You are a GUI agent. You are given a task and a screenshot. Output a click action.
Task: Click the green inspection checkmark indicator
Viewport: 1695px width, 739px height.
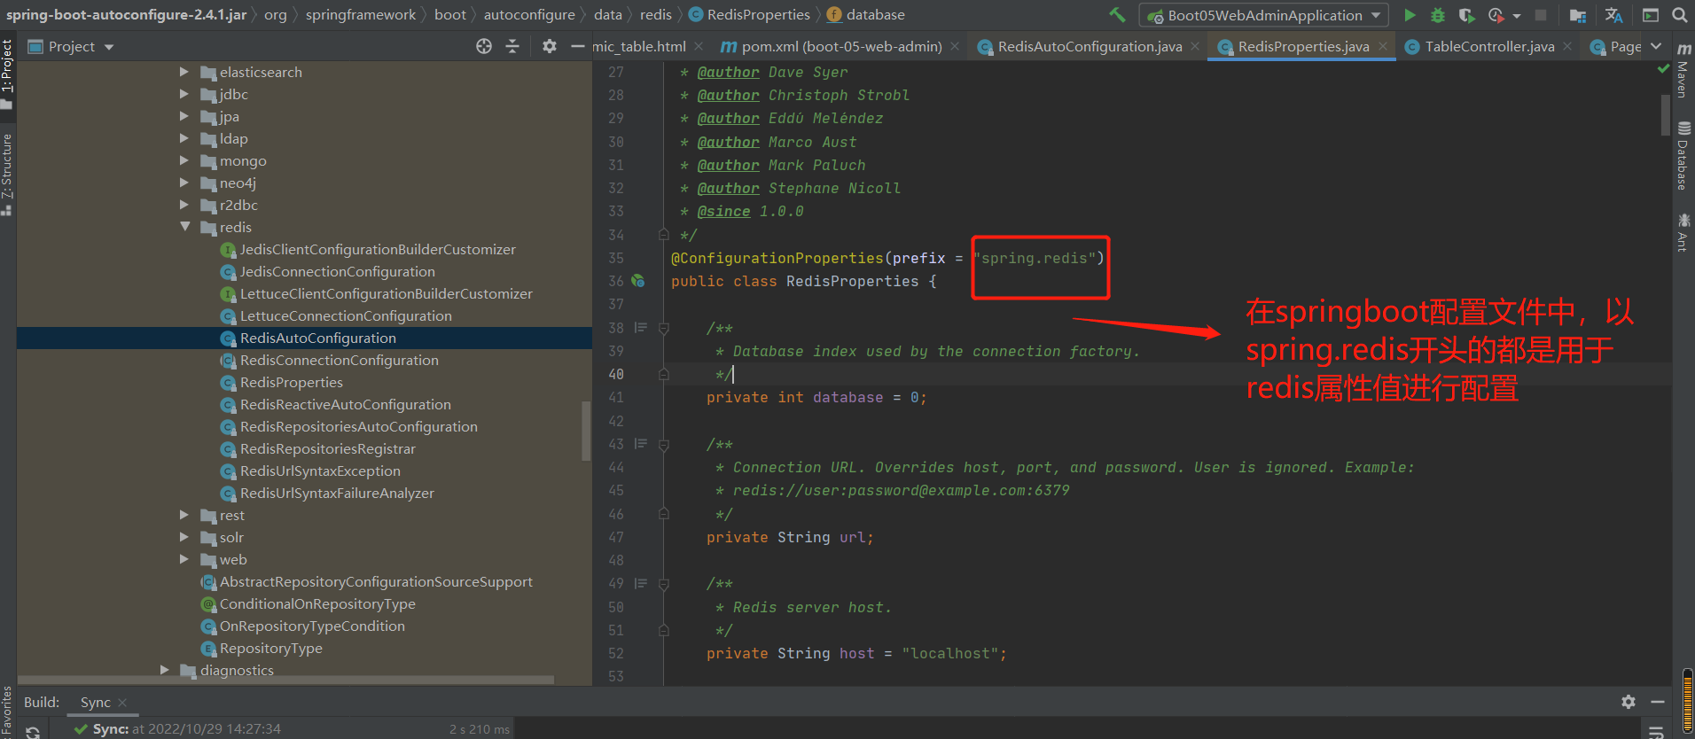pyautogui.click(x=1663, y=68)
